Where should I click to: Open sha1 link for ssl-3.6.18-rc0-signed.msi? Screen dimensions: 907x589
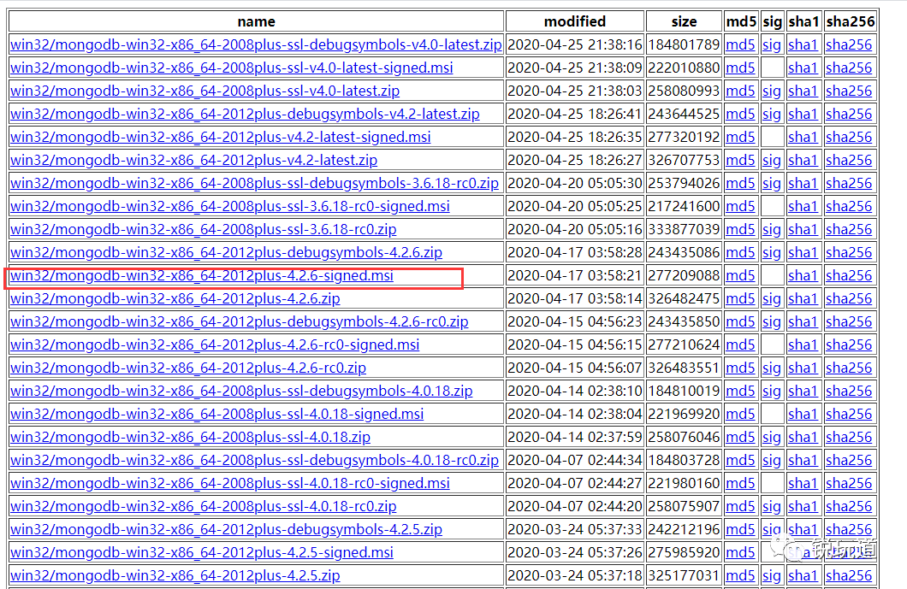pos(803,206)
